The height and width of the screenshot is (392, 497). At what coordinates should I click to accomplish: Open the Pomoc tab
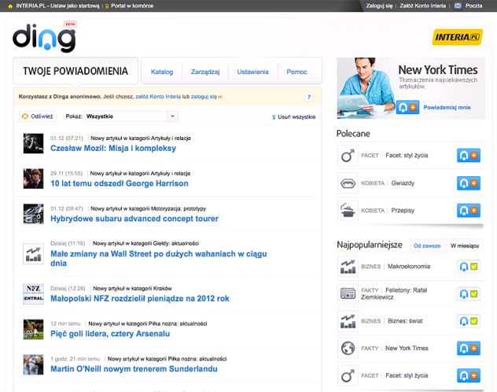(296, 72)
